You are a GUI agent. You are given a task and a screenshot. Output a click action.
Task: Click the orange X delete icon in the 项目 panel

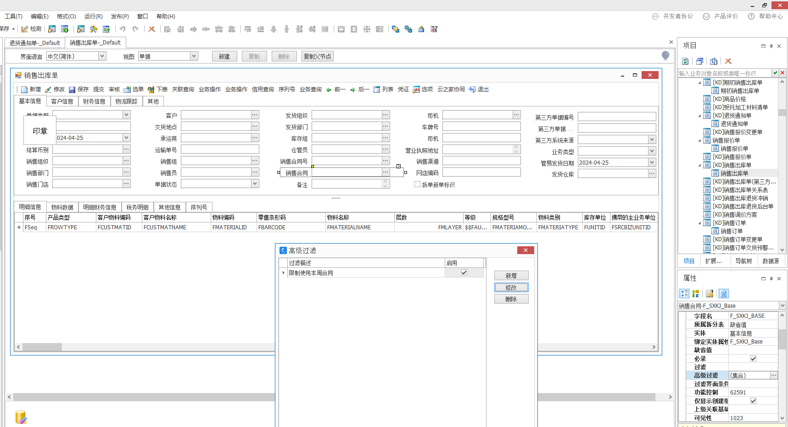click(728, 61)
